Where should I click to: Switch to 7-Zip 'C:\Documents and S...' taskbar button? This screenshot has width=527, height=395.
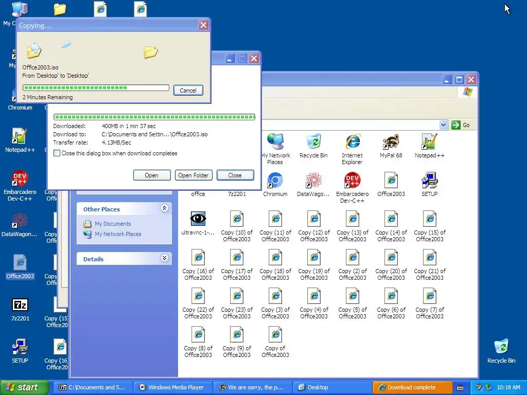[x=93, y=387]
